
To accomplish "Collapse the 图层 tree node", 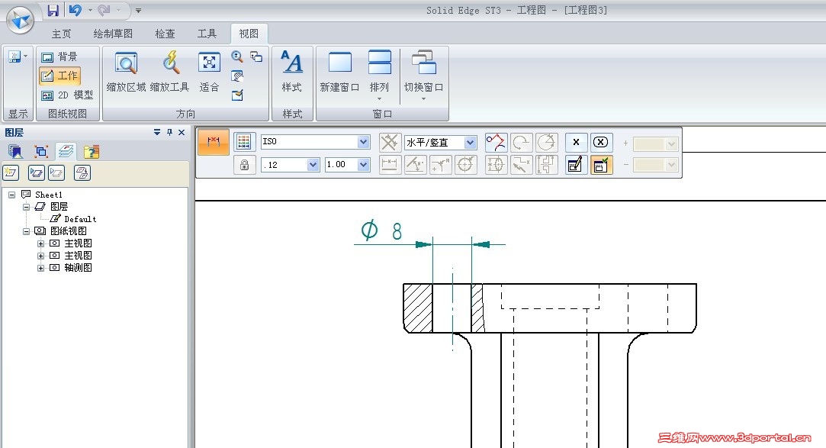I will point(26,207).
